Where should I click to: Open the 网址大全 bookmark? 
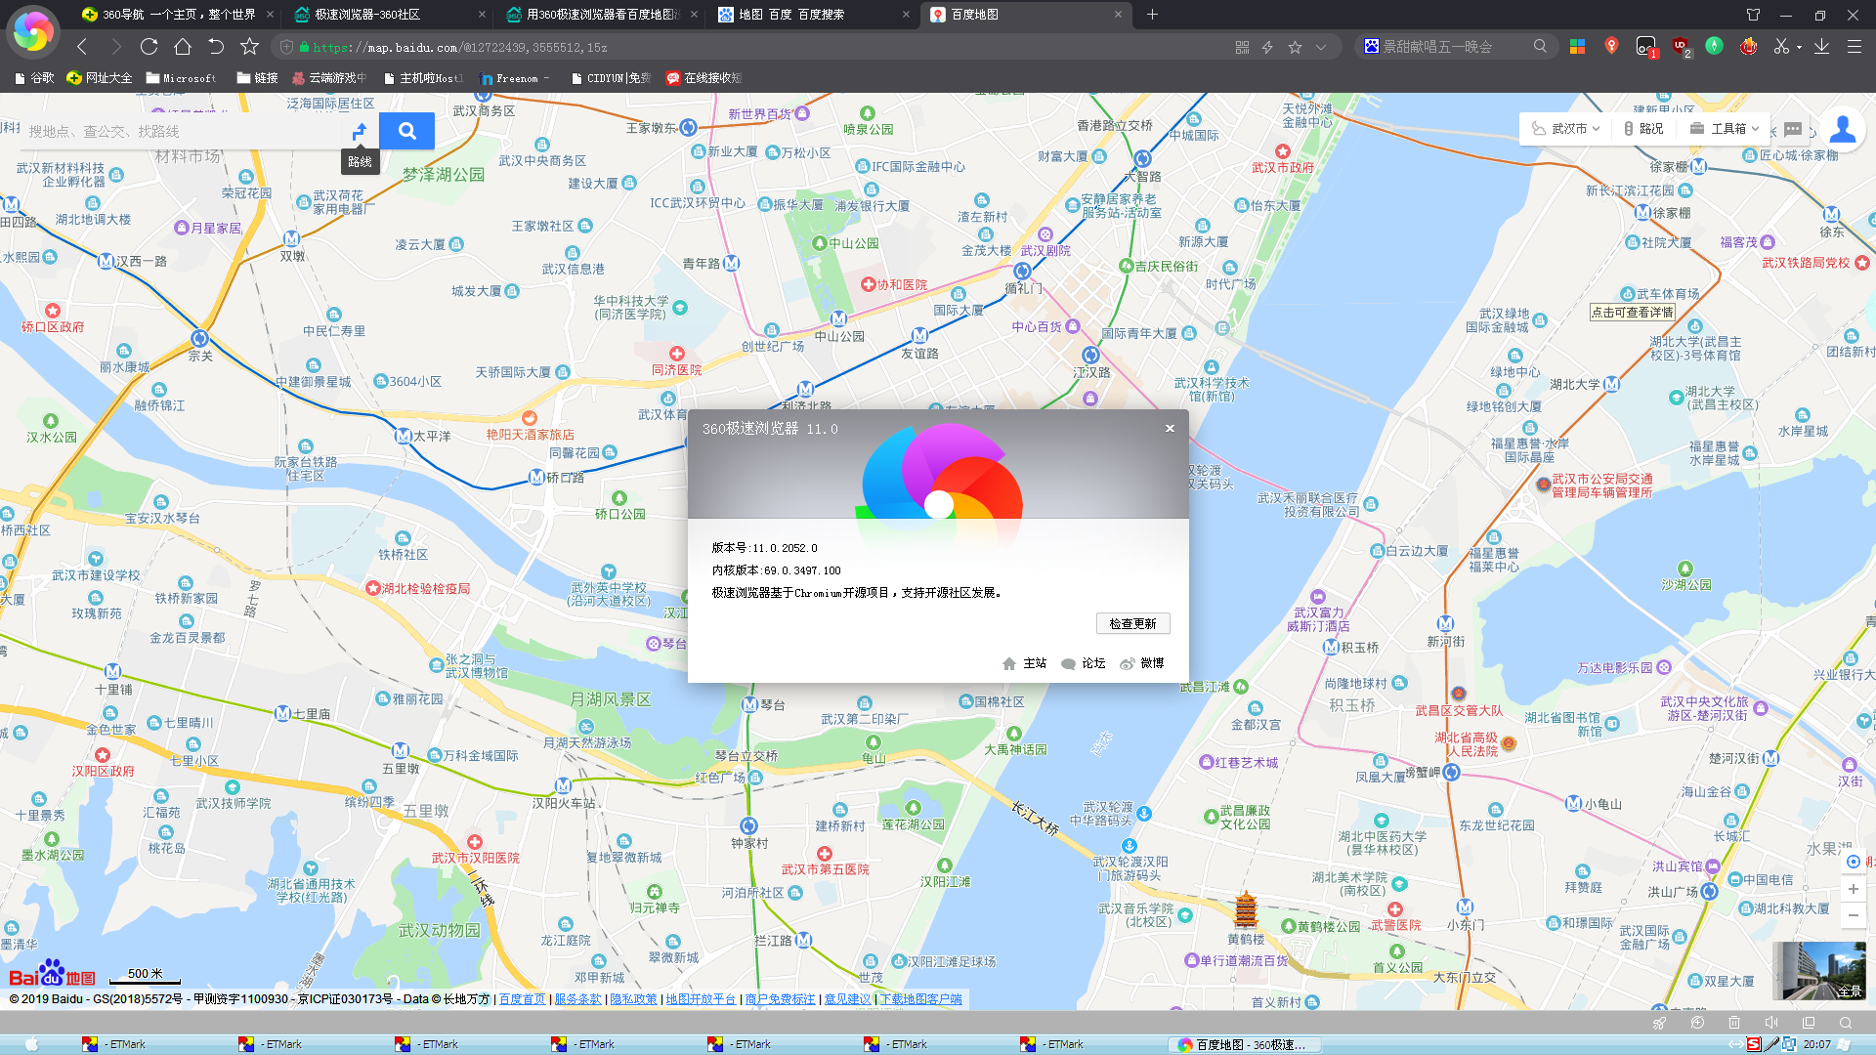pos(99,78)
